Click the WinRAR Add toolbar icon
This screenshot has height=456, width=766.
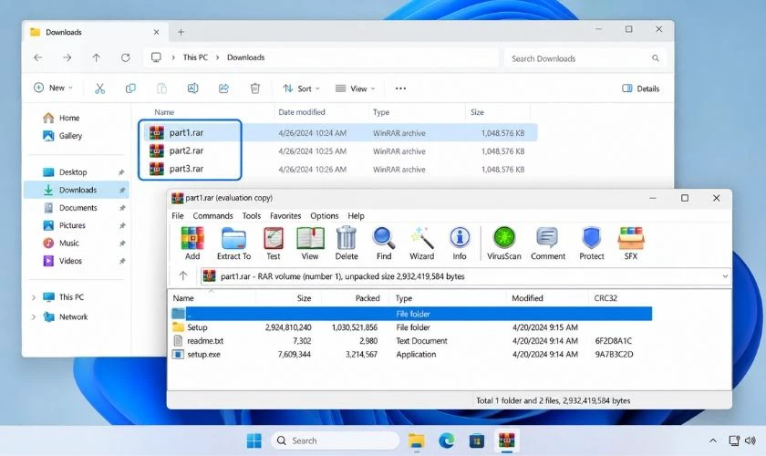[x=192, y=243]
